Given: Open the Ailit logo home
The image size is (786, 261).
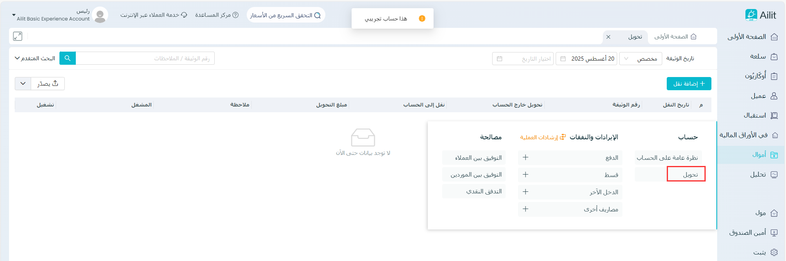Looking at the screenshot, I should [x=761, y=15].
